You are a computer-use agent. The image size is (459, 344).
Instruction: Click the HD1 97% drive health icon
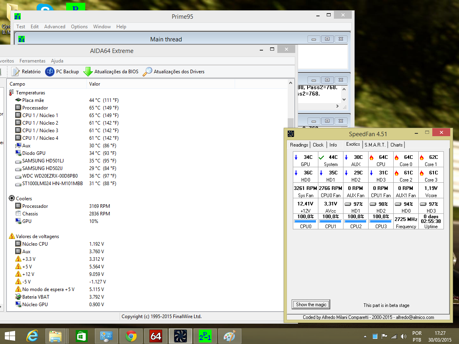pyautogui.click(x=348, y=204)
